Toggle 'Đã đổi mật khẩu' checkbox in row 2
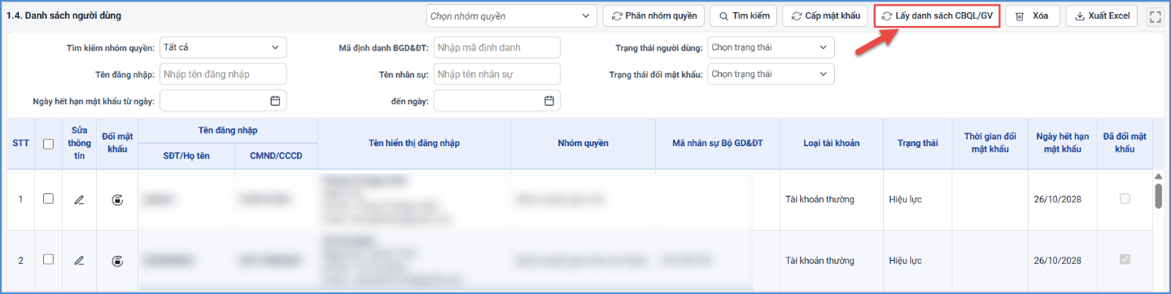The width and height of the screenshot is (1171, 294). pos(1125,259)
